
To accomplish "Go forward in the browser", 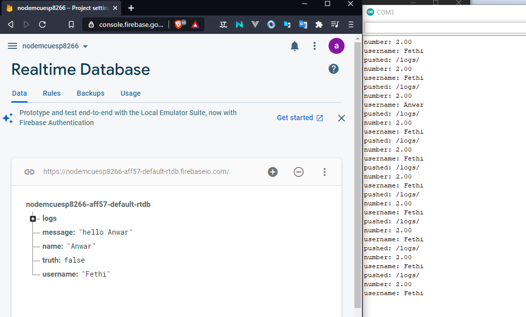I will coord(26,24).
